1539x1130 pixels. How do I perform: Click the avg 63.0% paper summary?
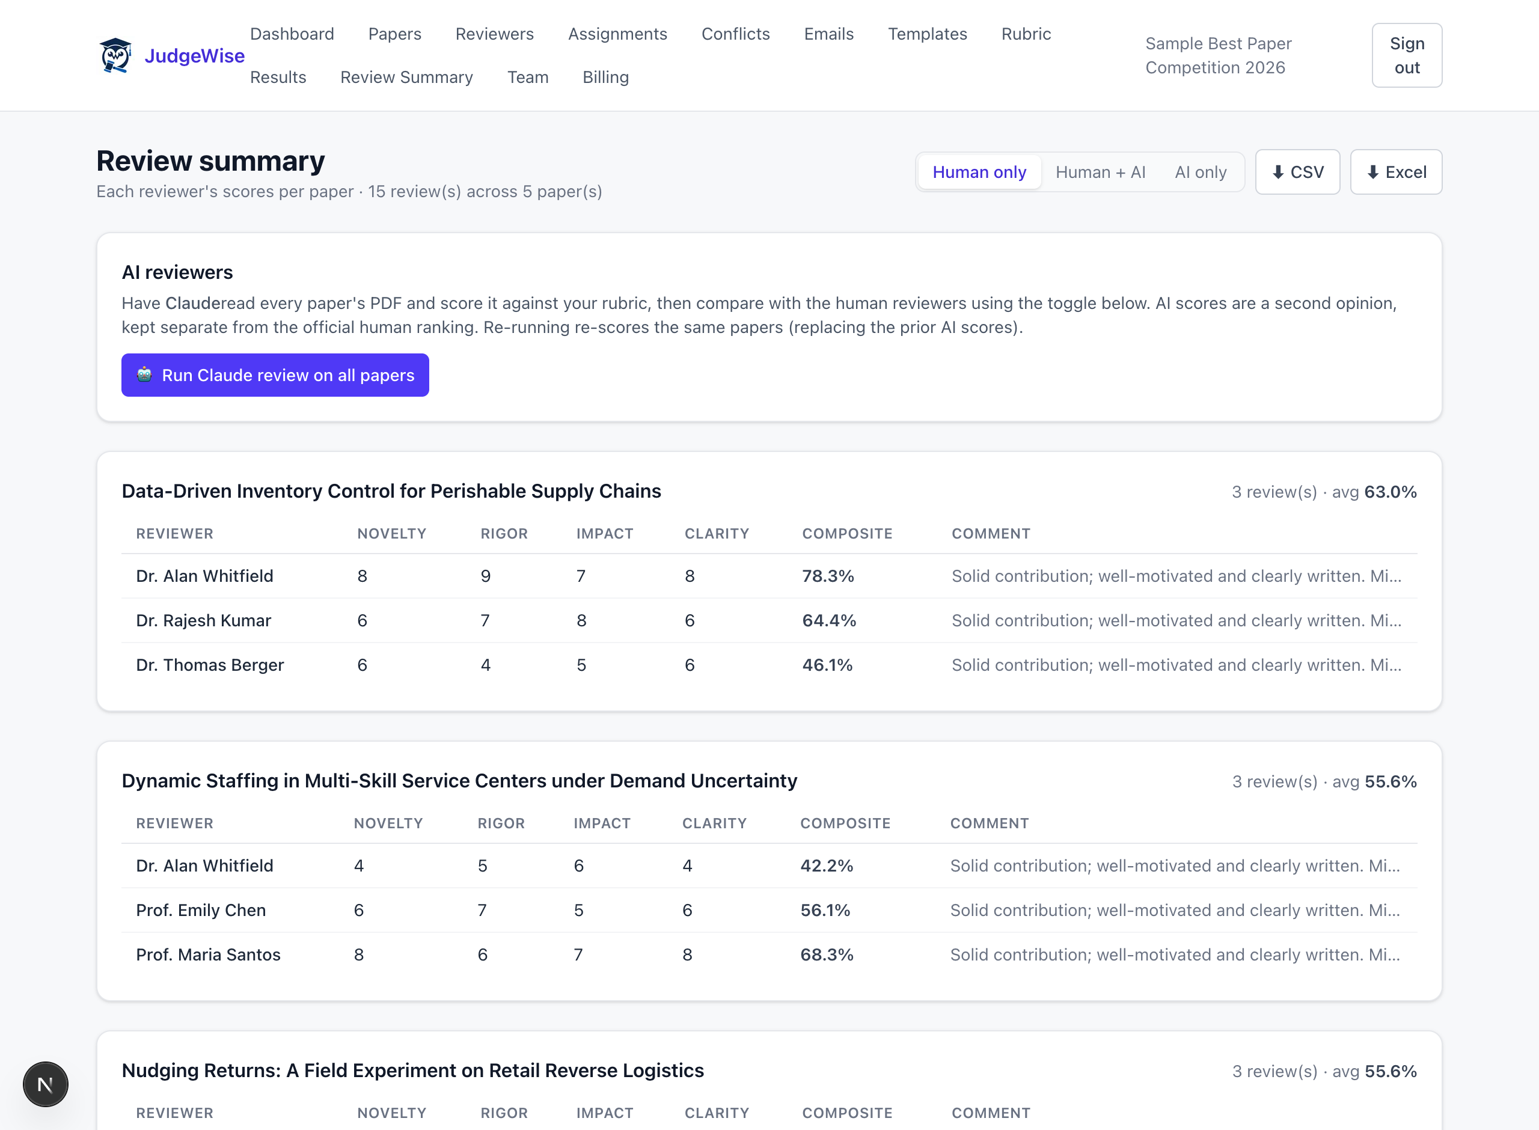click(1324, 492)
